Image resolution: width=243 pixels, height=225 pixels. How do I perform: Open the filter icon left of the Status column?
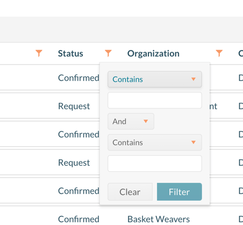(39, 53)
